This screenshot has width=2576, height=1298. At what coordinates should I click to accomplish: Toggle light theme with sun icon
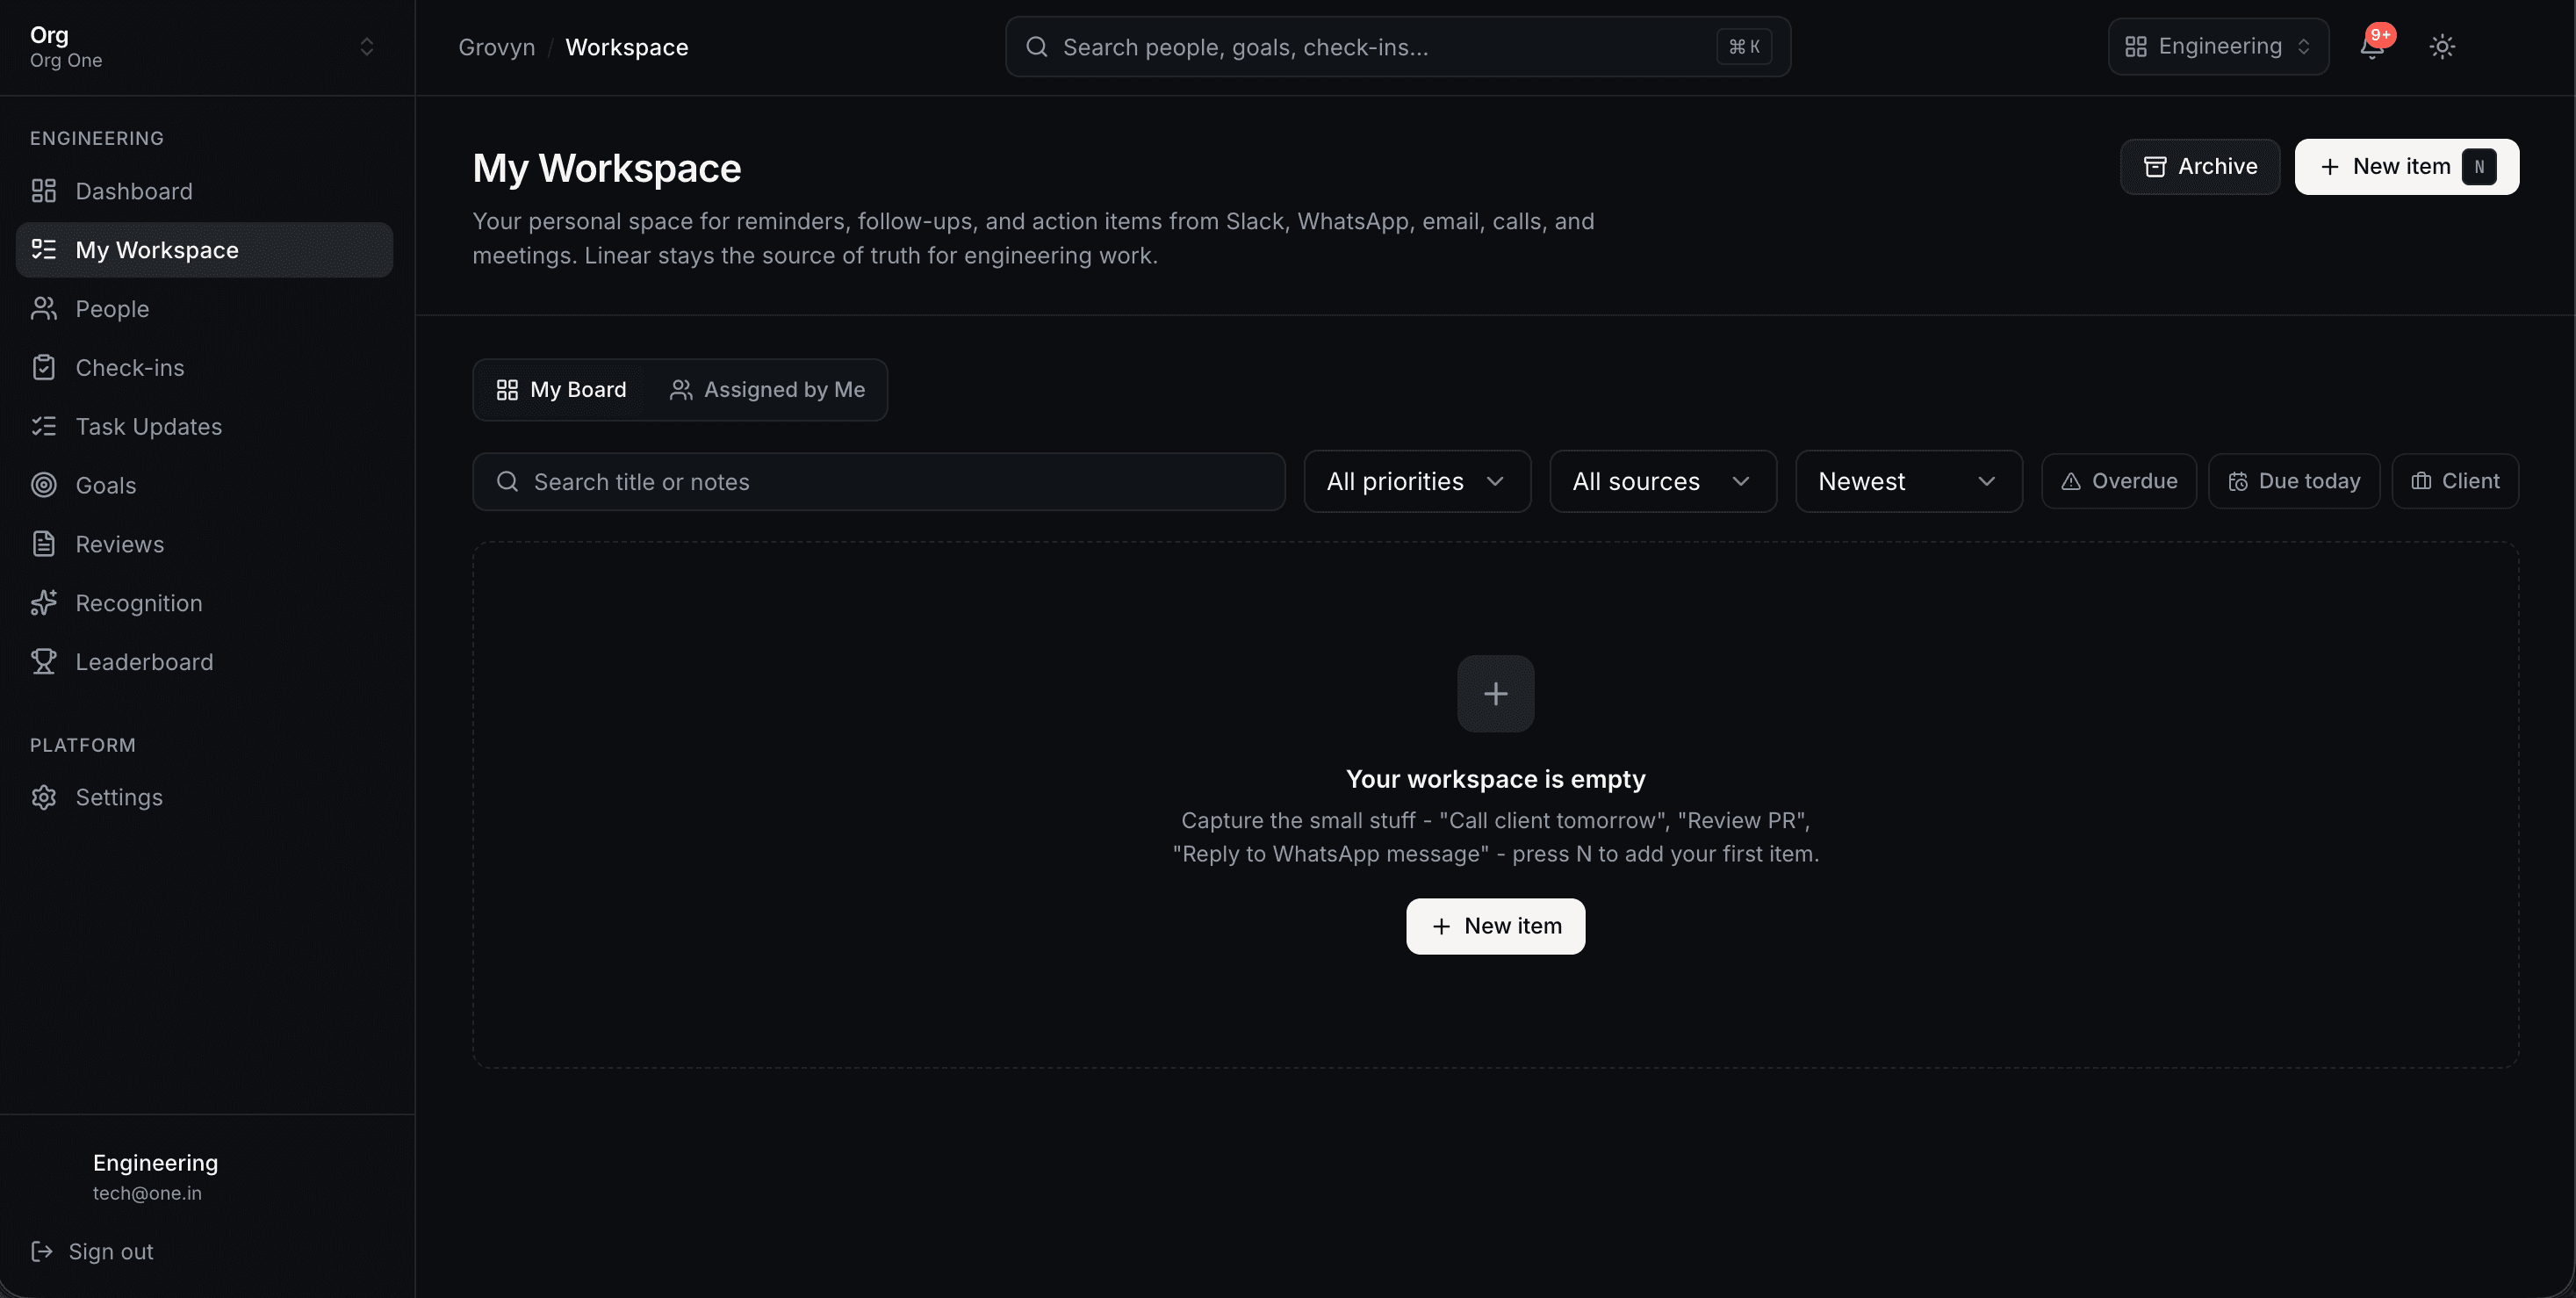pyautogui.click(x=2442, y=47)
